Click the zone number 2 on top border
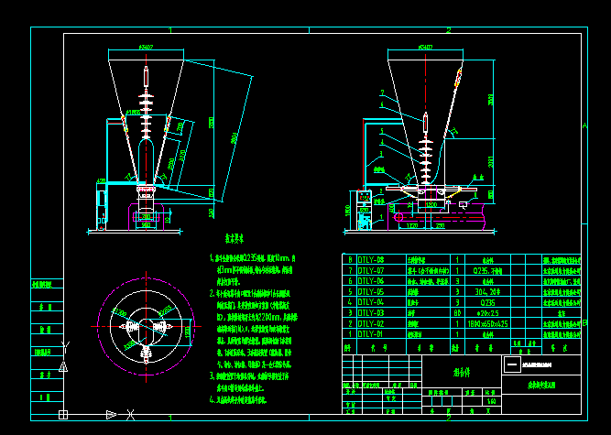Screen dimensions: 611x435 448,30
